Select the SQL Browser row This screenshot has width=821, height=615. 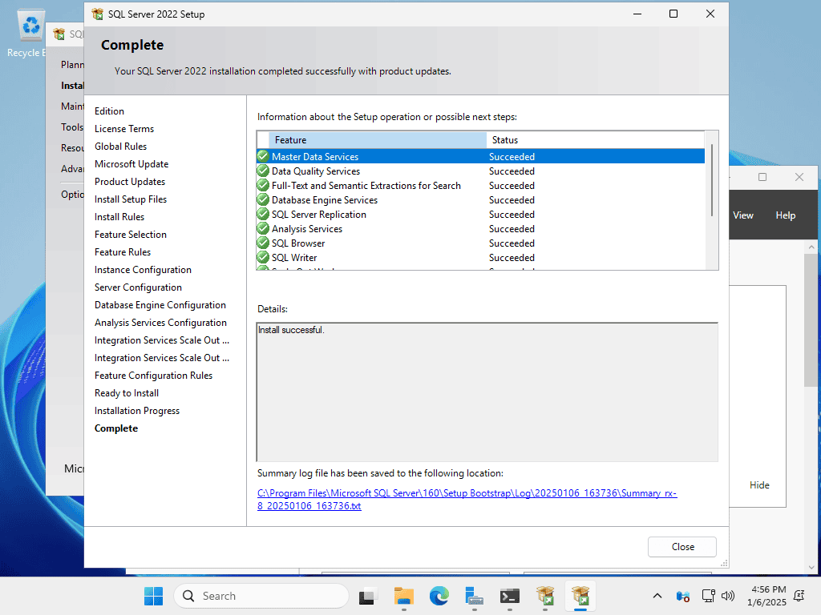click(480, 243)
